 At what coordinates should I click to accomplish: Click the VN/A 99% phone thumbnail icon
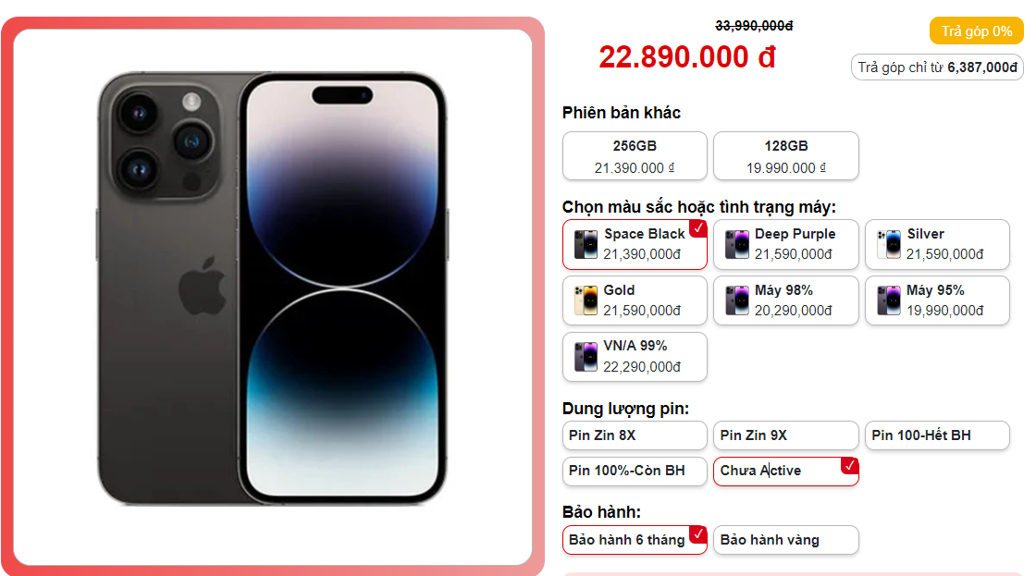586,357
